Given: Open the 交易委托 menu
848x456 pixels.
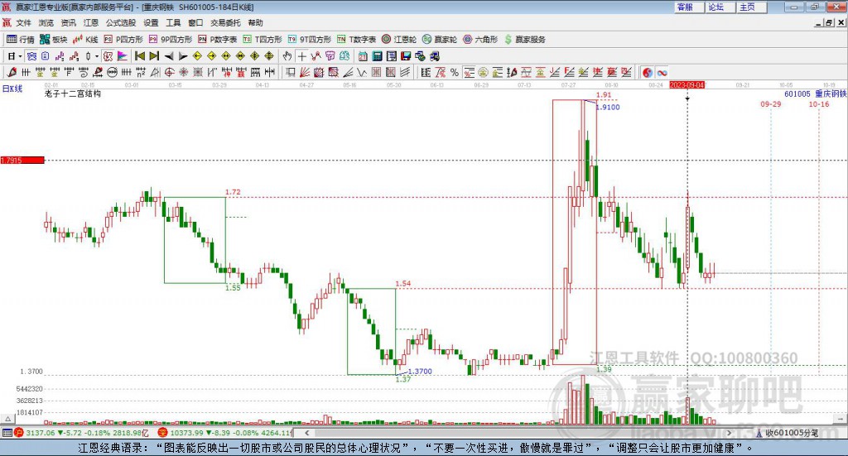Looking at the screenshot, I should 225,22.
